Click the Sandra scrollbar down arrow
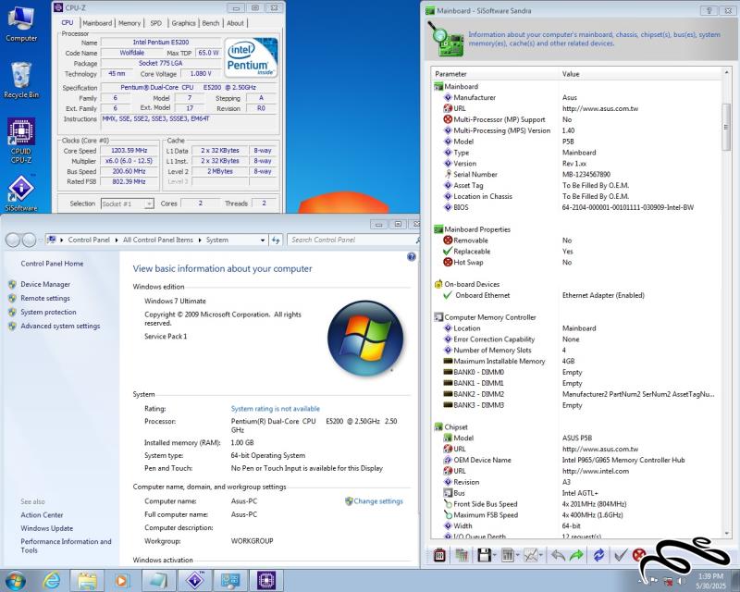The image size is (740, 592). tap(726, 534)
